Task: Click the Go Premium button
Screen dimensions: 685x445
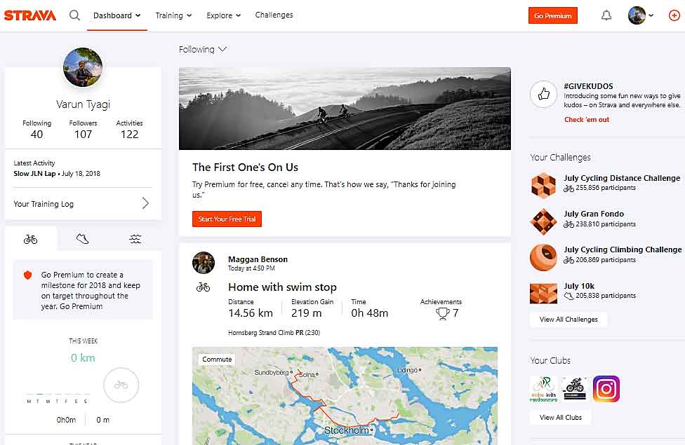Action: (x=552, y=15)
